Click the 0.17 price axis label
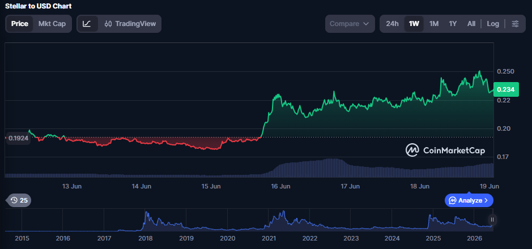This screenshot has width=532, height=249. [503, 157]
